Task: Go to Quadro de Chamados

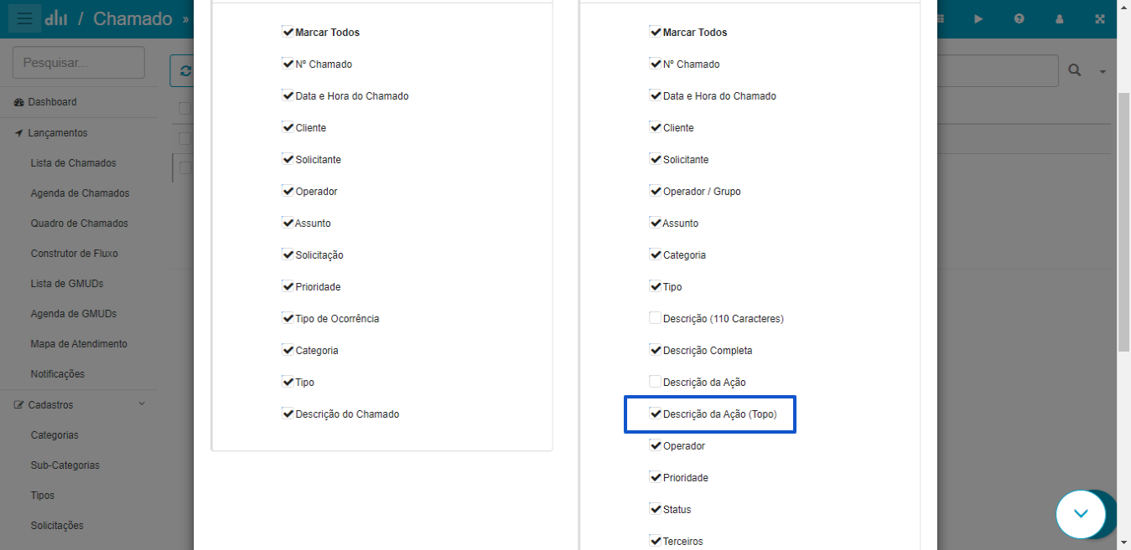Action: 80,224
